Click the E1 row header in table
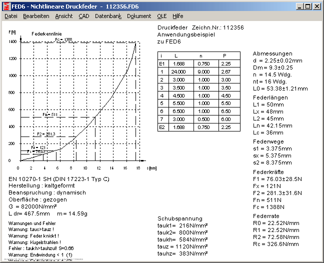 (x=161, y=63)
